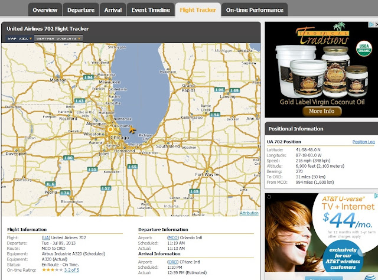Click the More Info ad button

click(x=322, y=111)
